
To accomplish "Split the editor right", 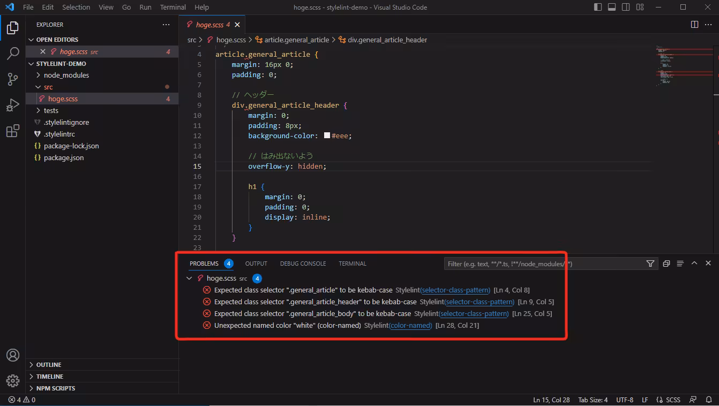I will pos(694,25).
